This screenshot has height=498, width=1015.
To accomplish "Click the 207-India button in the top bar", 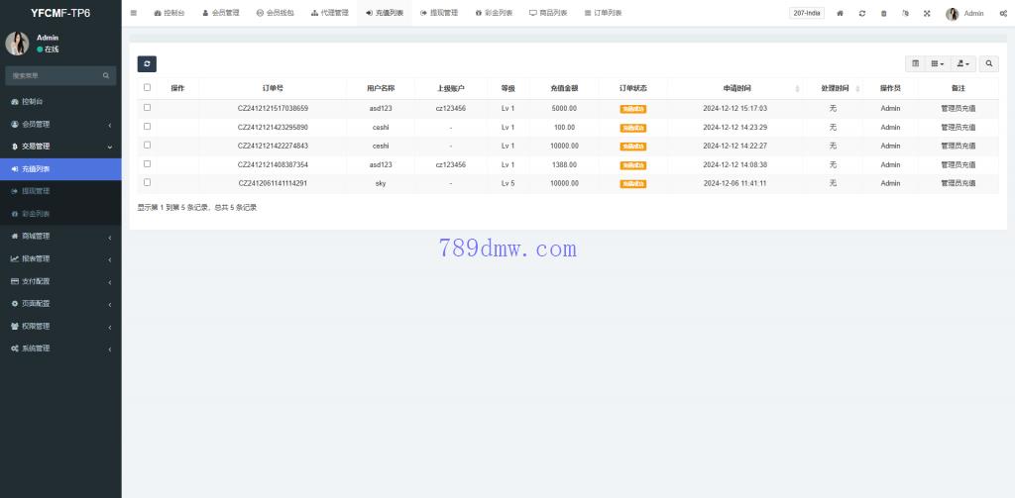I will (806, 14).
